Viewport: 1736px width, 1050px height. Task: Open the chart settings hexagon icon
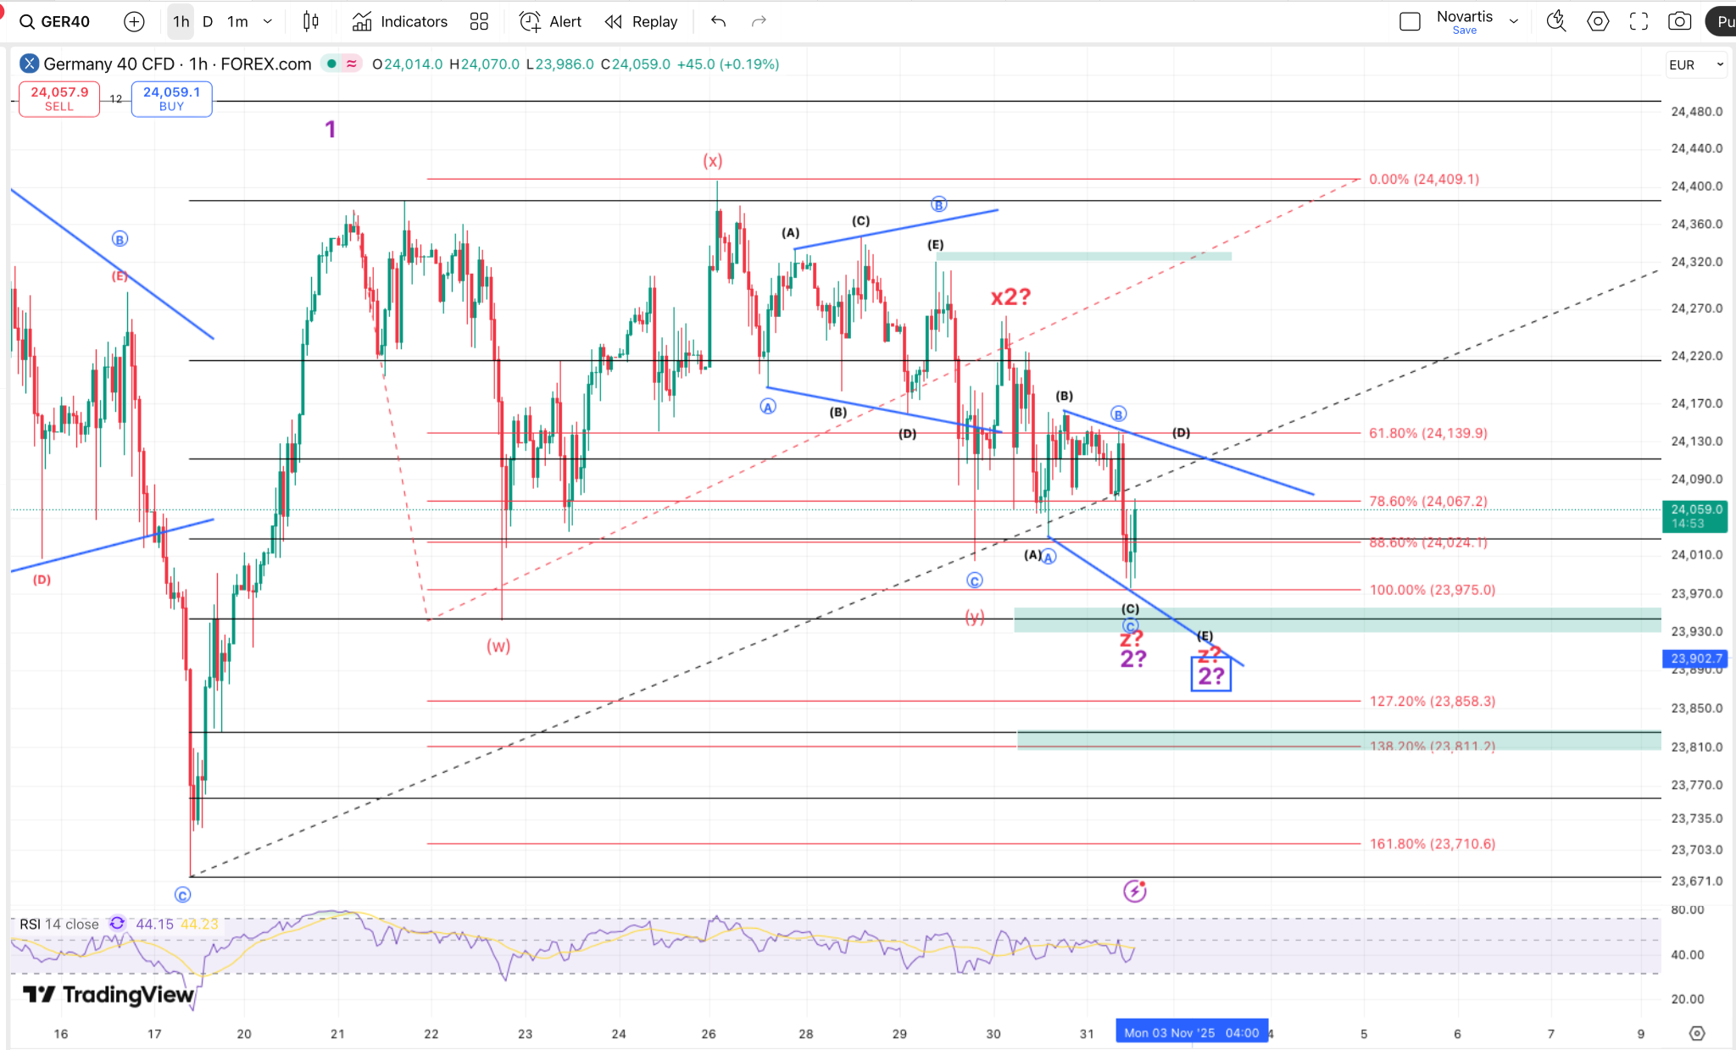1597,22
